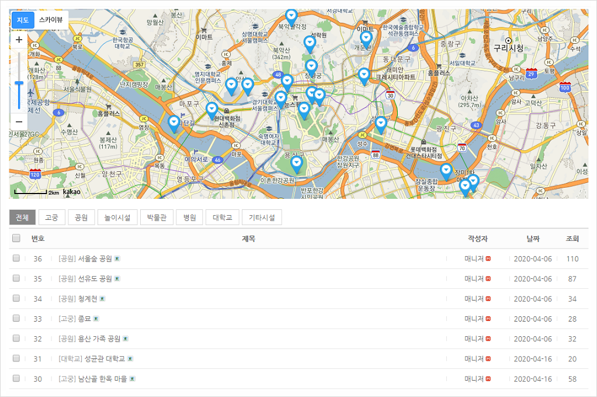Zoom in the map with plus button
The width and height of the screenshot is (597, 397).
click(19, 40)
